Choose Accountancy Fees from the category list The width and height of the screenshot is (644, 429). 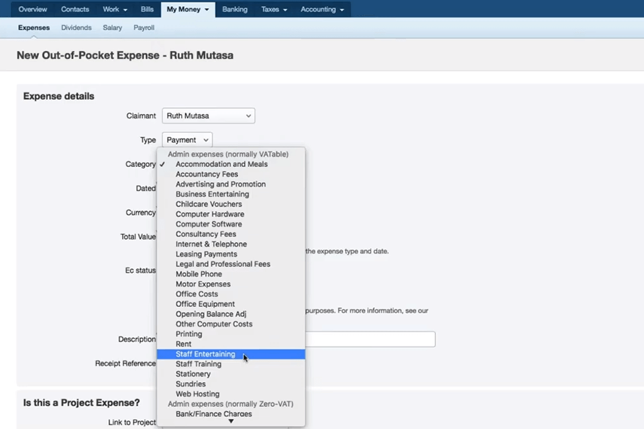click(x=207, y=174)
